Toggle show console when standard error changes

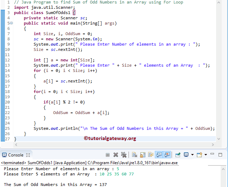tap(167, 155)
